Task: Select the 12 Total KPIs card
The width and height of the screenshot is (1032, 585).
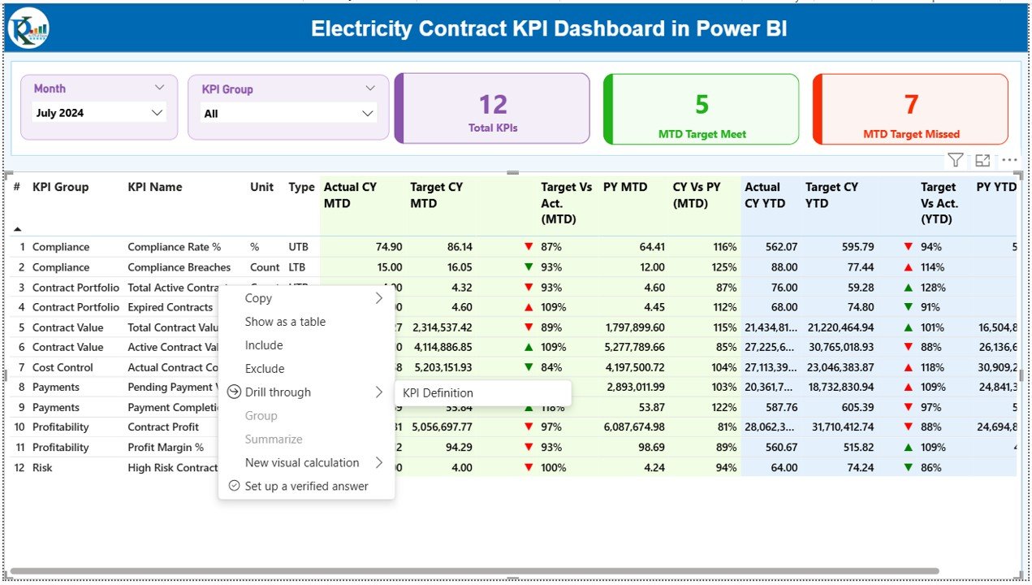Action: 491,108
